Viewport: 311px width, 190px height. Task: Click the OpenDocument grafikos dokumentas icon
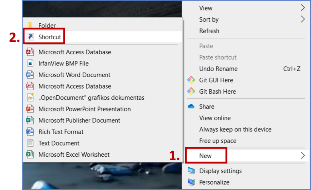pyautogui.click(x=30, y=98)
